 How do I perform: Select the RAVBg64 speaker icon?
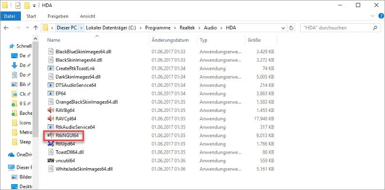point(50,110)
